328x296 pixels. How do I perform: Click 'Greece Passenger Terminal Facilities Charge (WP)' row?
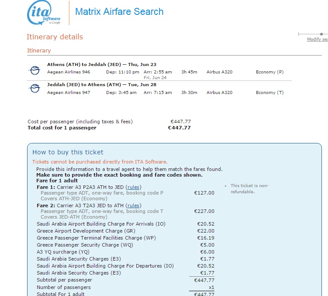[x=125, y=238]
